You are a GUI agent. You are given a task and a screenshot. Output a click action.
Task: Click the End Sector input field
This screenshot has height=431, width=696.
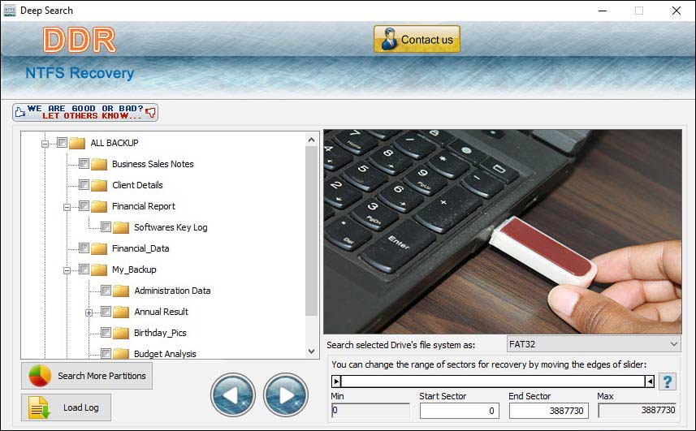(x=549, y=411)
